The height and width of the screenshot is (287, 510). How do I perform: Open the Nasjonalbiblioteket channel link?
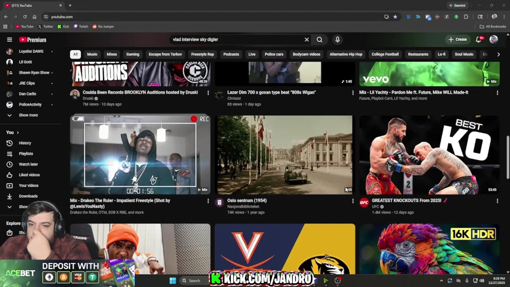click(x=243, y=206)
